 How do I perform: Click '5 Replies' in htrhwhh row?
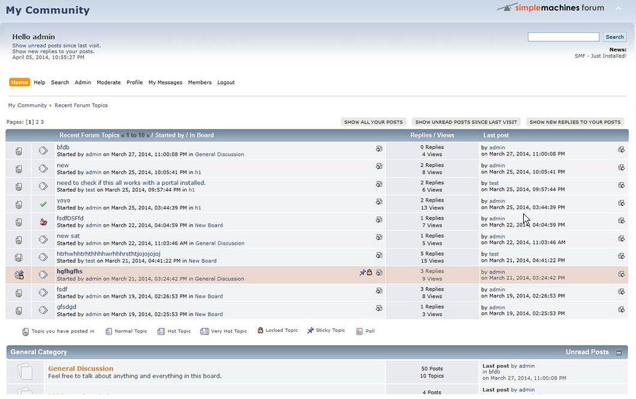(x=432, y=253)
